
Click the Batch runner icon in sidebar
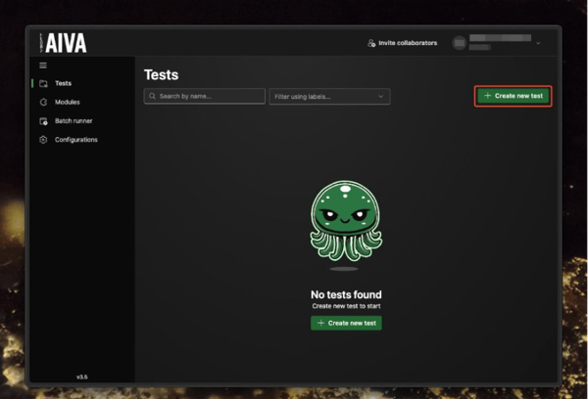43,121
